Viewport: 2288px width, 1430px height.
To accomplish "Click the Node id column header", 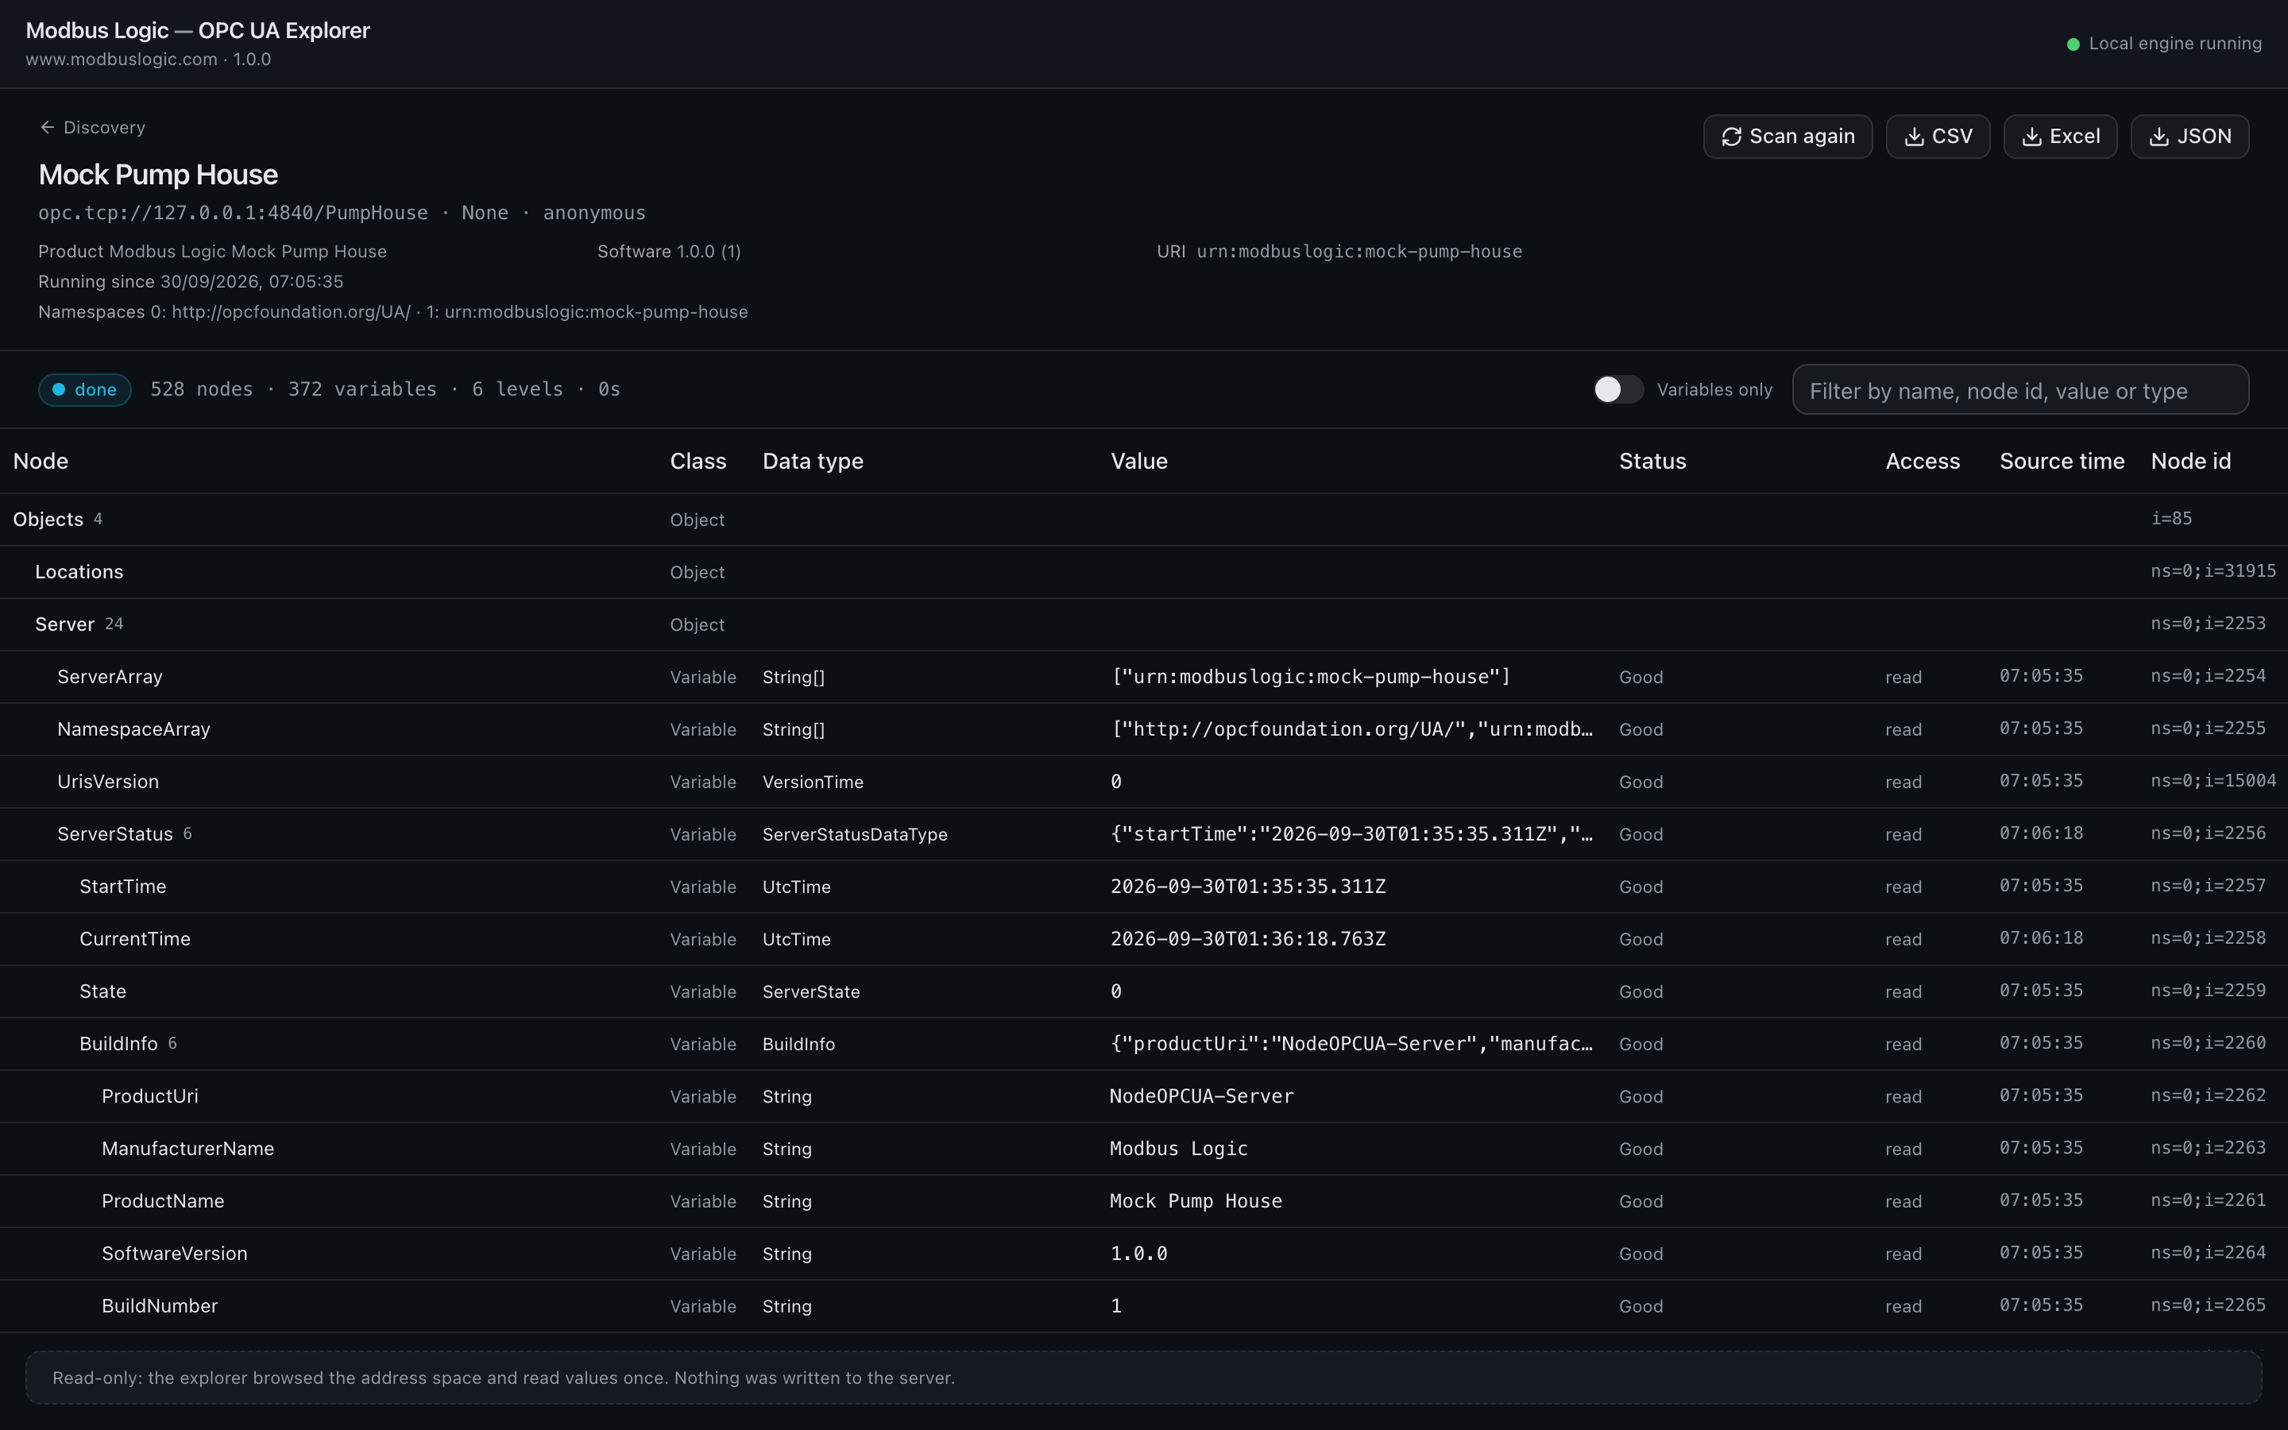I will tap(2189, 462).
